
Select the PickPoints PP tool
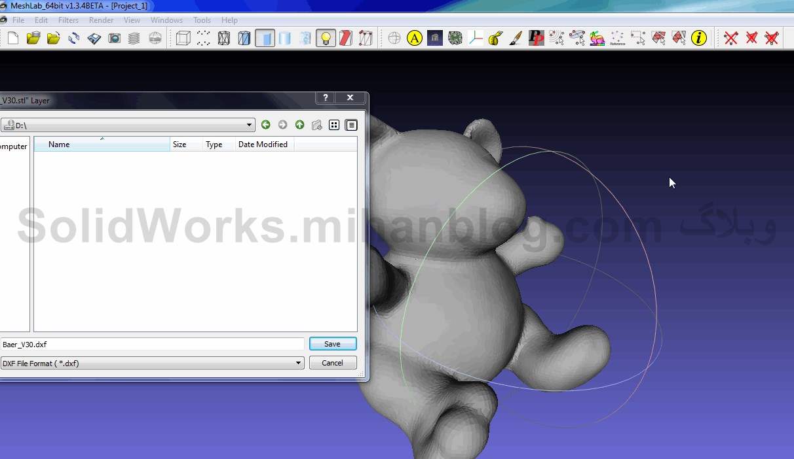pyautogui.click(x=537, y=39)
